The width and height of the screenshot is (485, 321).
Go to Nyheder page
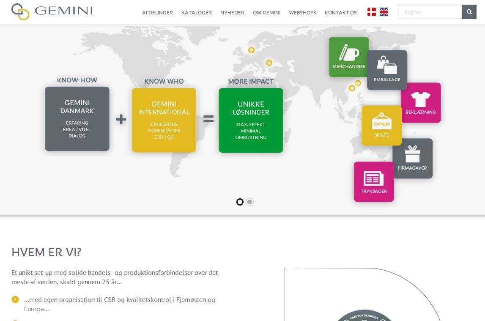(x=232, y=13)
